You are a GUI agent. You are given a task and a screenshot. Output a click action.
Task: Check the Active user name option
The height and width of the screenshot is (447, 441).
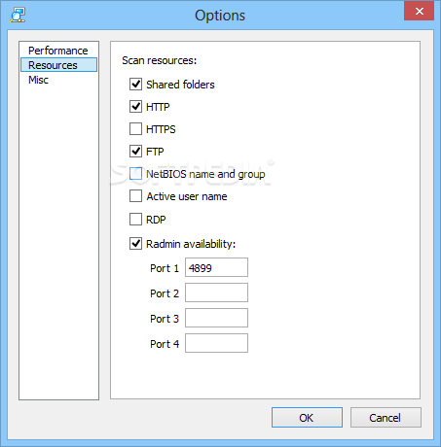click(x=135, y=196)
